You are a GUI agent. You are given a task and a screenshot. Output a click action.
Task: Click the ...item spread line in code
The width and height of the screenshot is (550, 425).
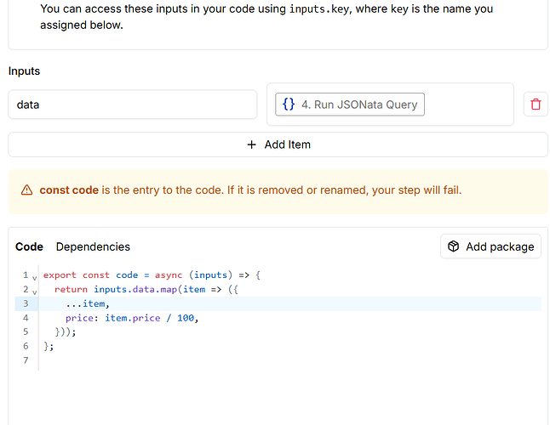(88, 303)
